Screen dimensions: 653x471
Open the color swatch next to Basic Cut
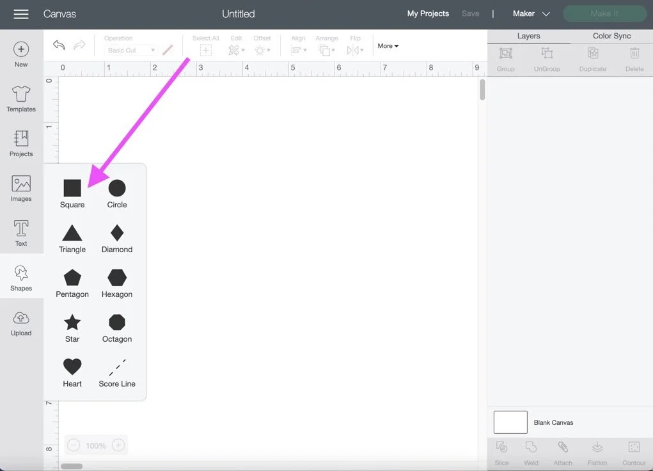coord(168,49)
